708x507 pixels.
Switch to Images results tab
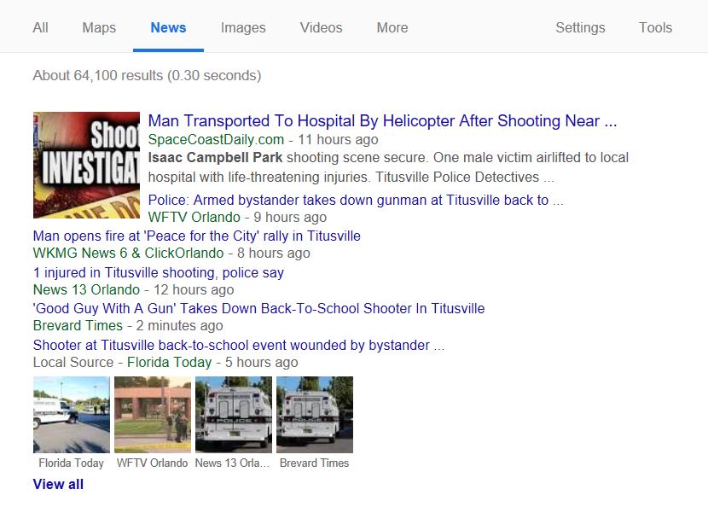(x=243, y=27)
